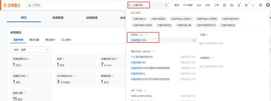Click the 对象存储计费 suggestion chip

click(x=184, y=25)
